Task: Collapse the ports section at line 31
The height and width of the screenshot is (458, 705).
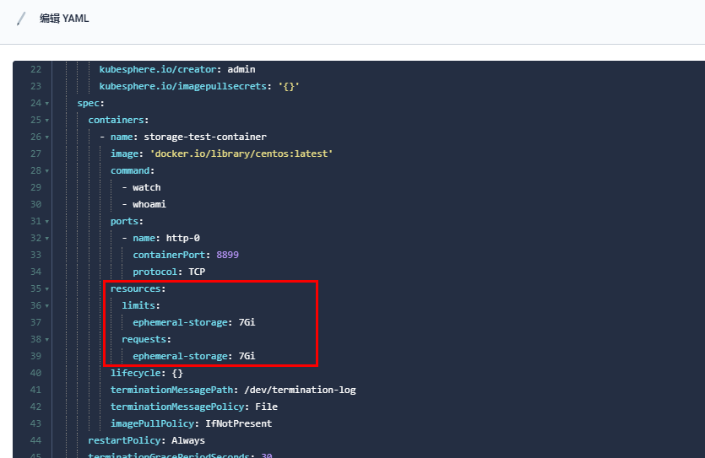Action: tap(46, 221)
